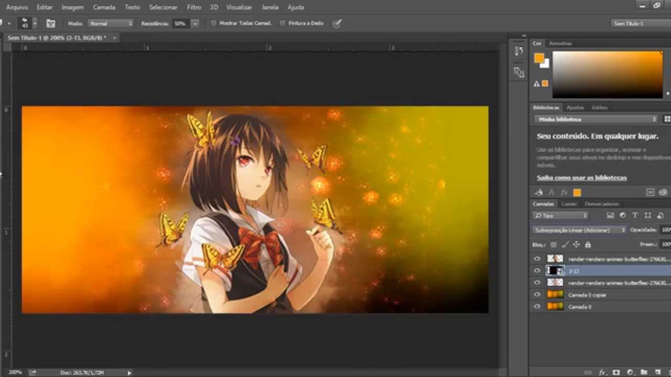Enable Pintura a Dedo checkbox

point(283,23)
